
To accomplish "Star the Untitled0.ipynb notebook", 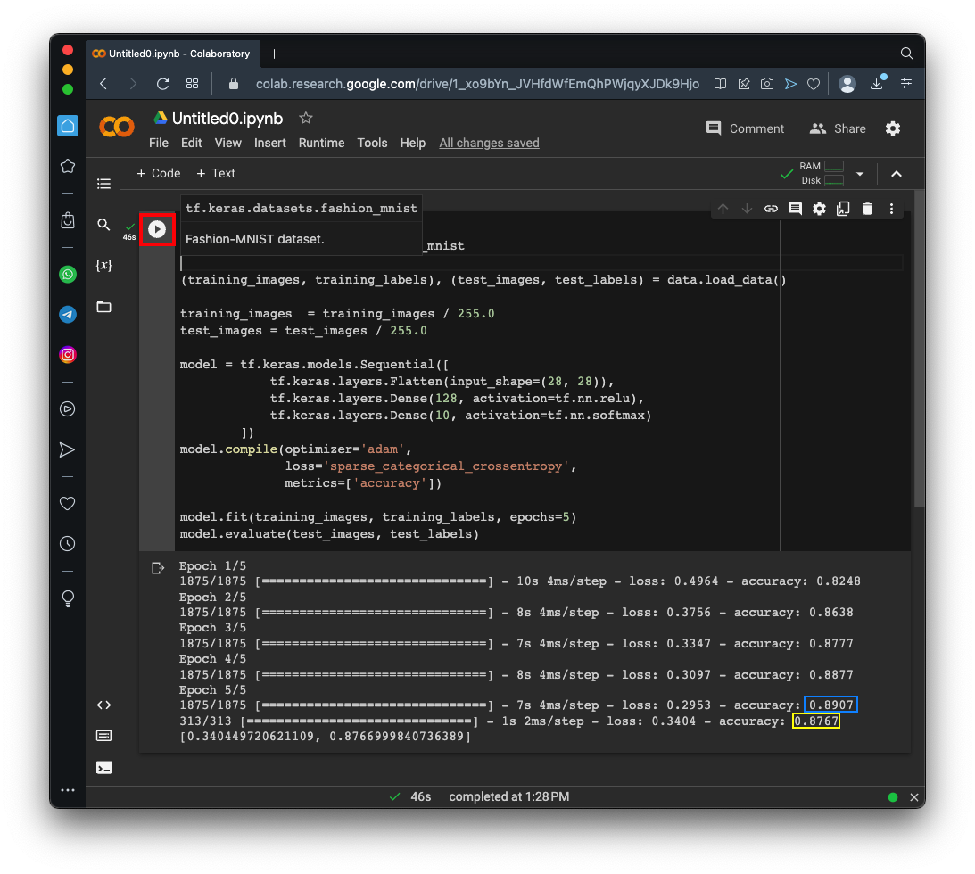I will tap(306, 118).
